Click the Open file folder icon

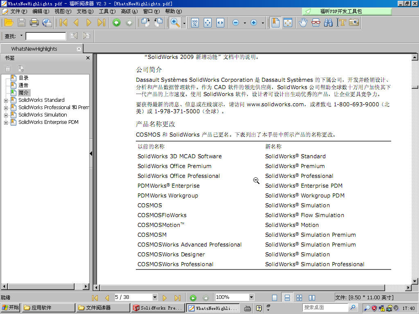click(x=9, y=23)
